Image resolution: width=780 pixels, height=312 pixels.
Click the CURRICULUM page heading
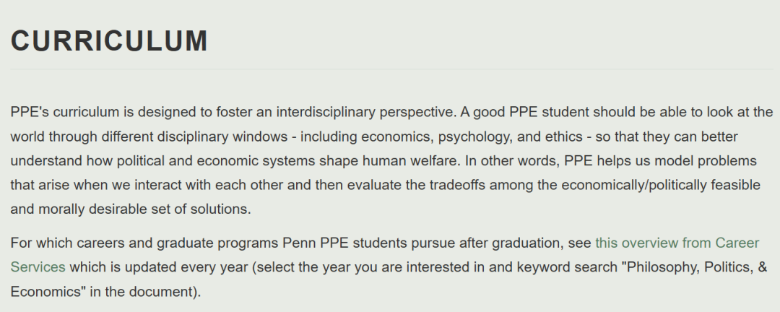(x=109, y=41)
